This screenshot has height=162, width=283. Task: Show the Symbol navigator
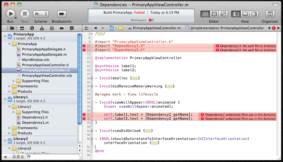pyautogui.click(x=22, y=28)
